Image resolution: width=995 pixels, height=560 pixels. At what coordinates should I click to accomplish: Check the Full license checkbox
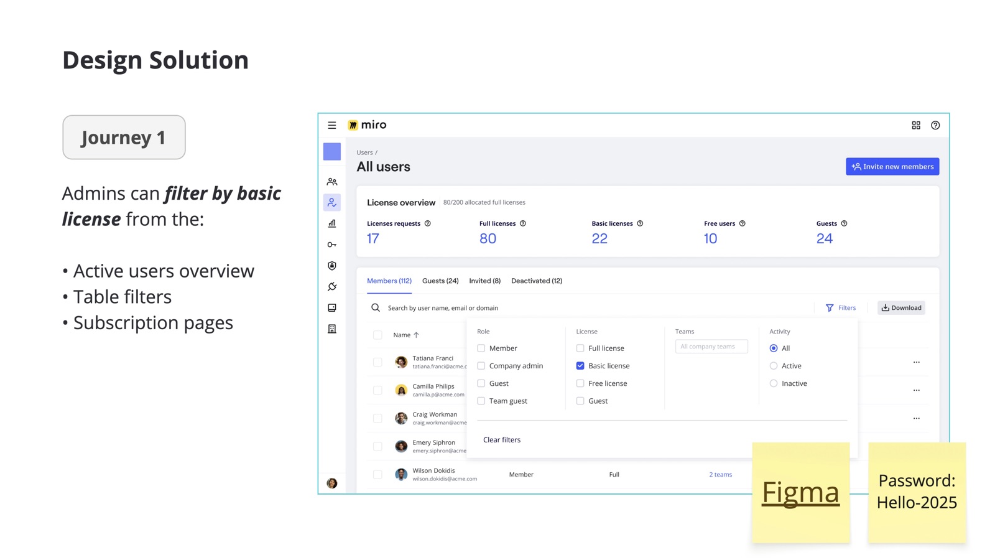(x=580, y=348)
